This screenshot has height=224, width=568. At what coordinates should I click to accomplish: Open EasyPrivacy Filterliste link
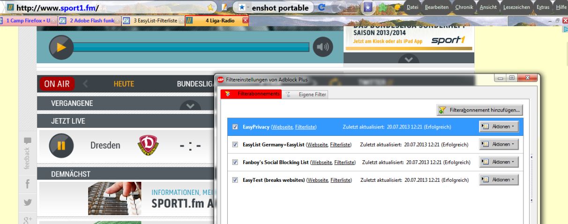[x=305, y=127]
